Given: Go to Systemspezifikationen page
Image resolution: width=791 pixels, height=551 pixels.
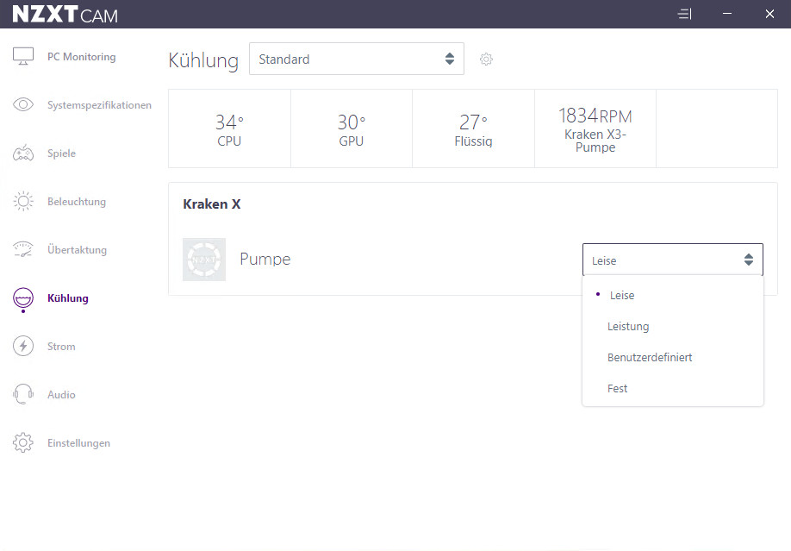Looking at the screenshot, I should pos(99,105).
